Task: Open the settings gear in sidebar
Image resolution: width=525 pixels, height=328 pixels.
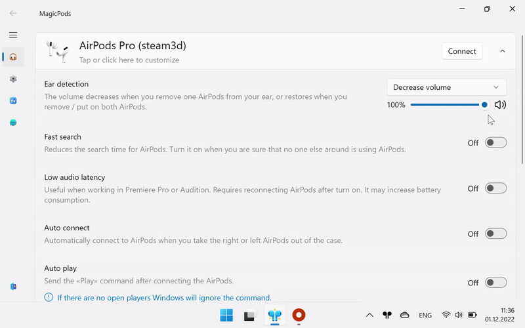Action: pyautogui.click(x=13, y=79)
